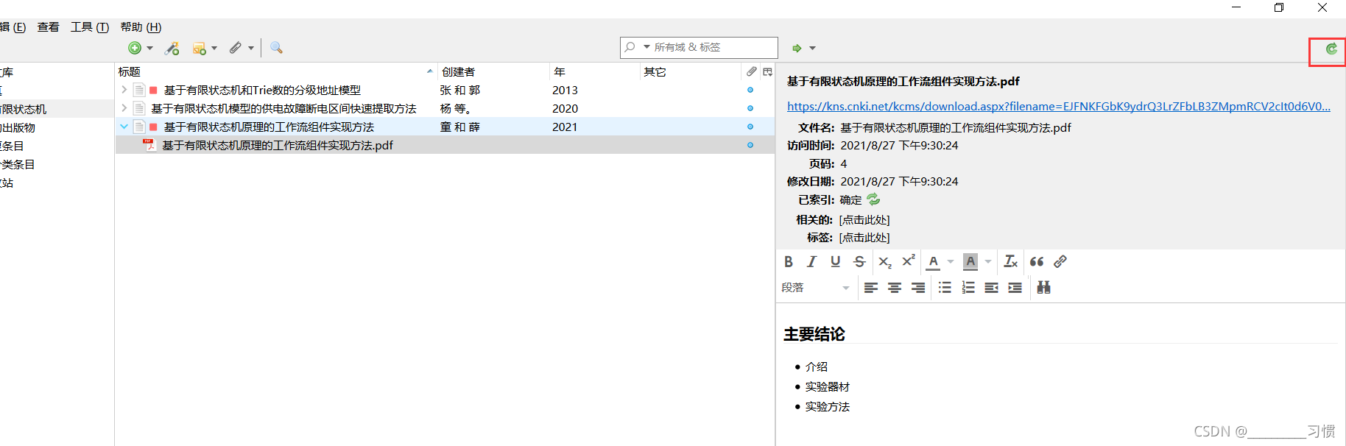Toggle italic formatting in the note editor
This screenshot has height=446, width=1346.
[811, 261]
